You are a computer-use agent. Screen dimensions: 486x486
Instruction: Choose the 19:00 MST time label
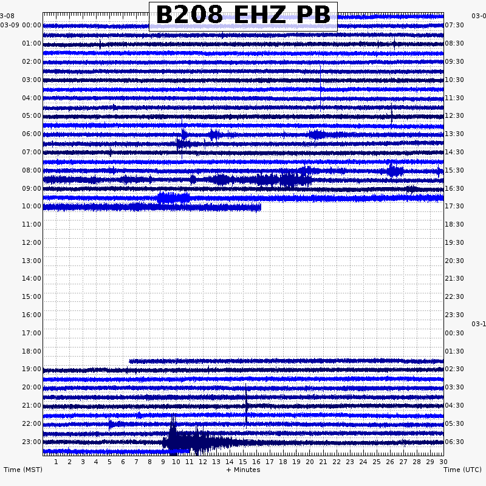click(x=32, y=369)
